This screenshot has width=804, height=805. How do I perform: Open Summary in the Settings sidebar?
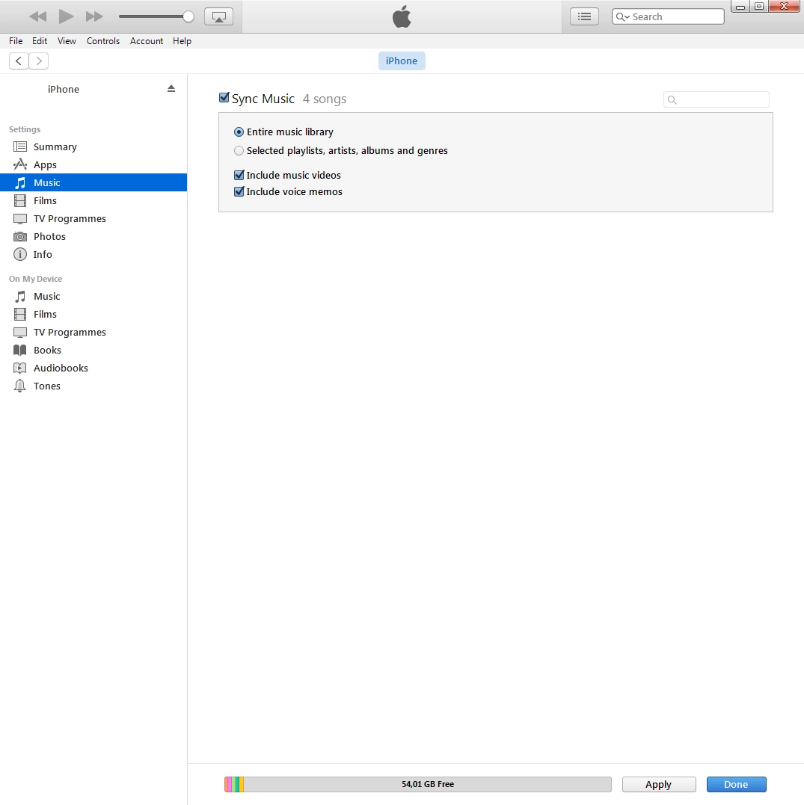click(x=55, y=147)
